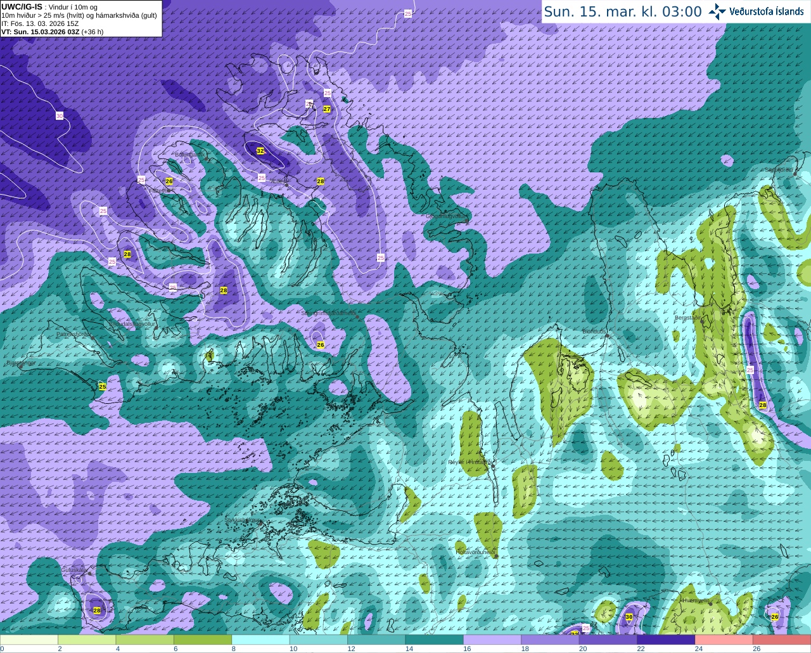Click the yellow 32 gust maximum marker
The image size is (811, 653).
260,151
